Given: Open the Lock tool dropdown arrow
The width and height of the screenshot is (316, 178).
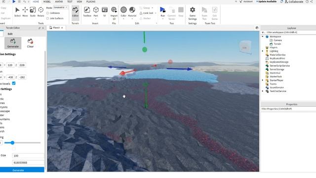Looking at the screenshot, I should point(156,13).
